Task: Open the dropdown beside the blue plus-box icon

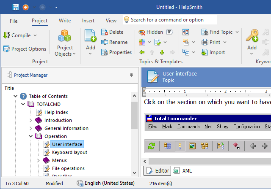Action: (x=194, y=52)
